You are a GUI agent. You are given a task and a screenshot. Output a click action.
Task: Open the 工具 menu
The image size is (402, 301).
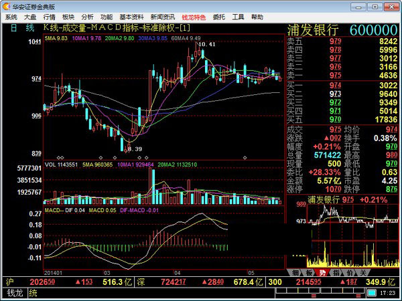pyautogui.click(x=238, y=17)
